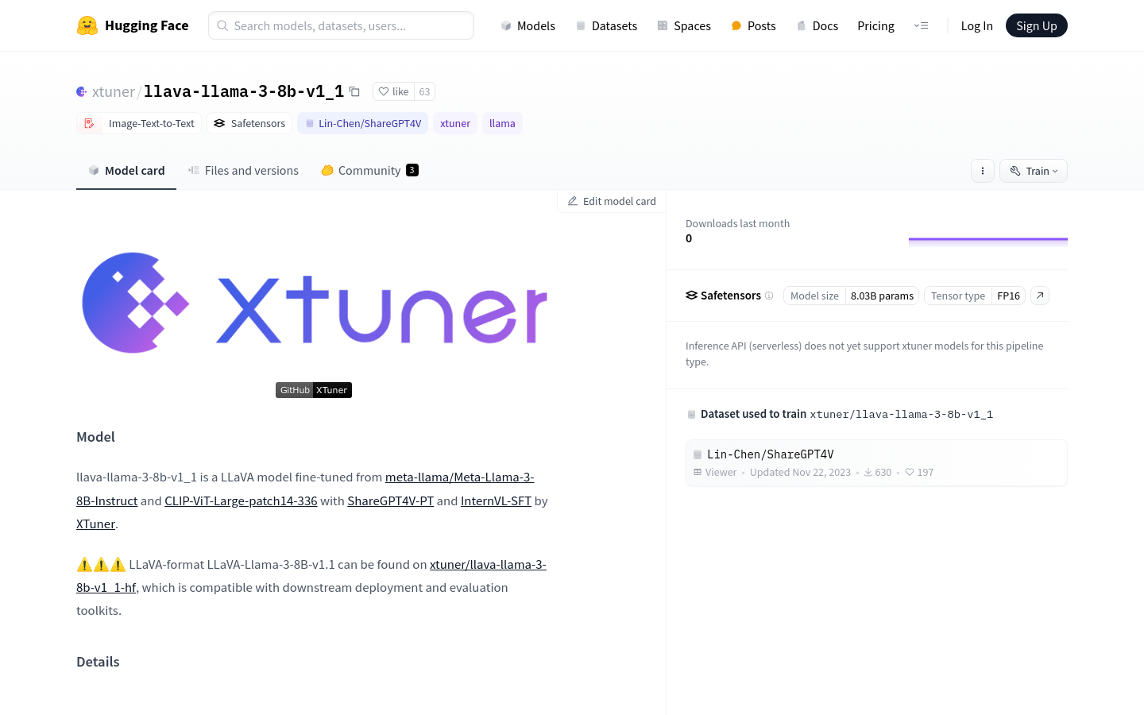Click the Sign Up button
The width and height of the screenshot is (1144, 715).
click(1037, 25)
